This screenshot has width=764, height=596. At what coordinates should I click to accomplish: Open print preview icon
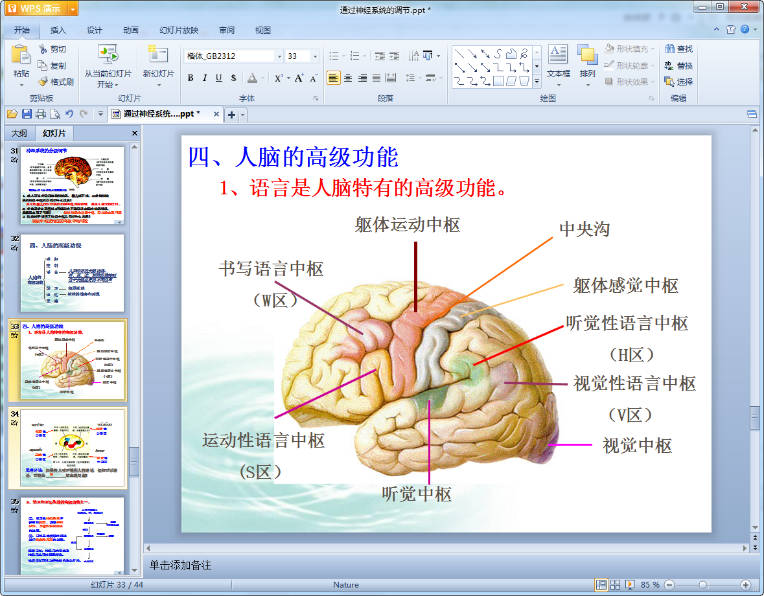[55, 114]
